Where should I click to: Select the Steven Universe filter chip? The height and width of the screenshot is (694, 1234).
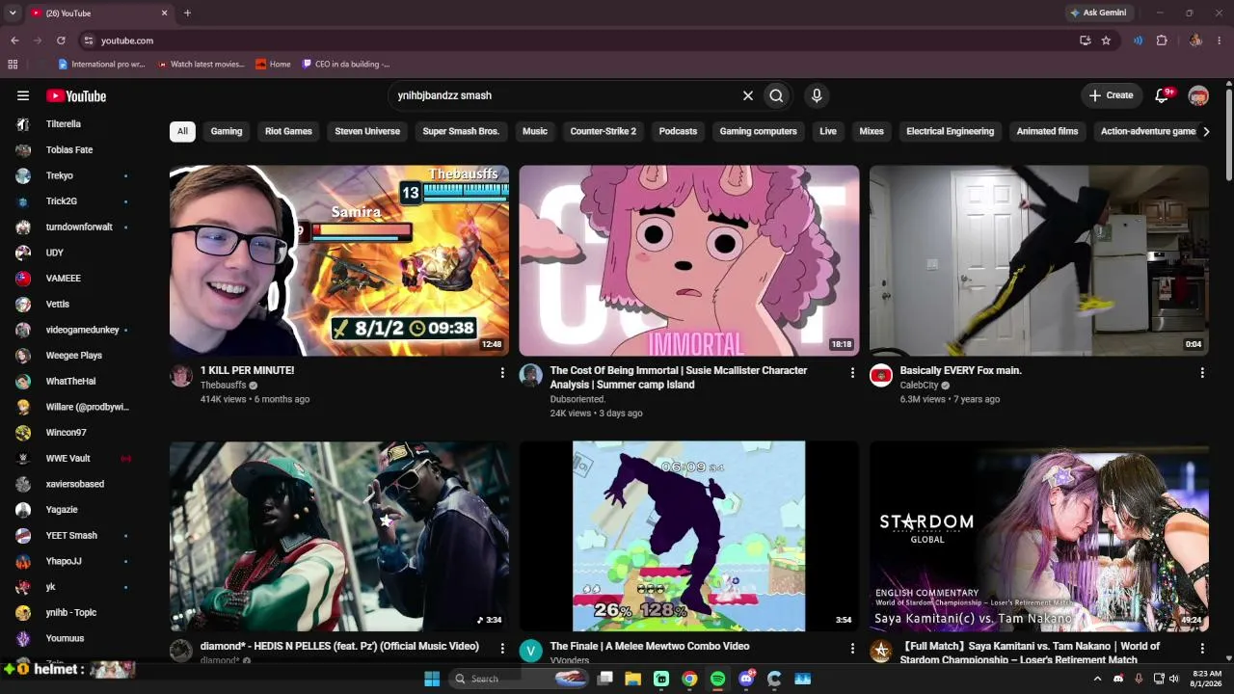point(367,131)
